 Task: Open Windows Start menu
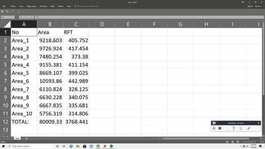(3, 146)
